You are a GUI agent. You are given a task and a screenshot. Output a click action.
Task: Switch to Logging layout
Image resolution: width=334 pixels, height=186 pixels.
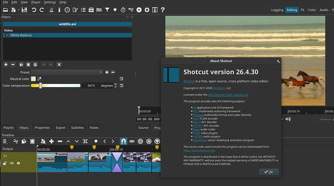pos(277,10)
